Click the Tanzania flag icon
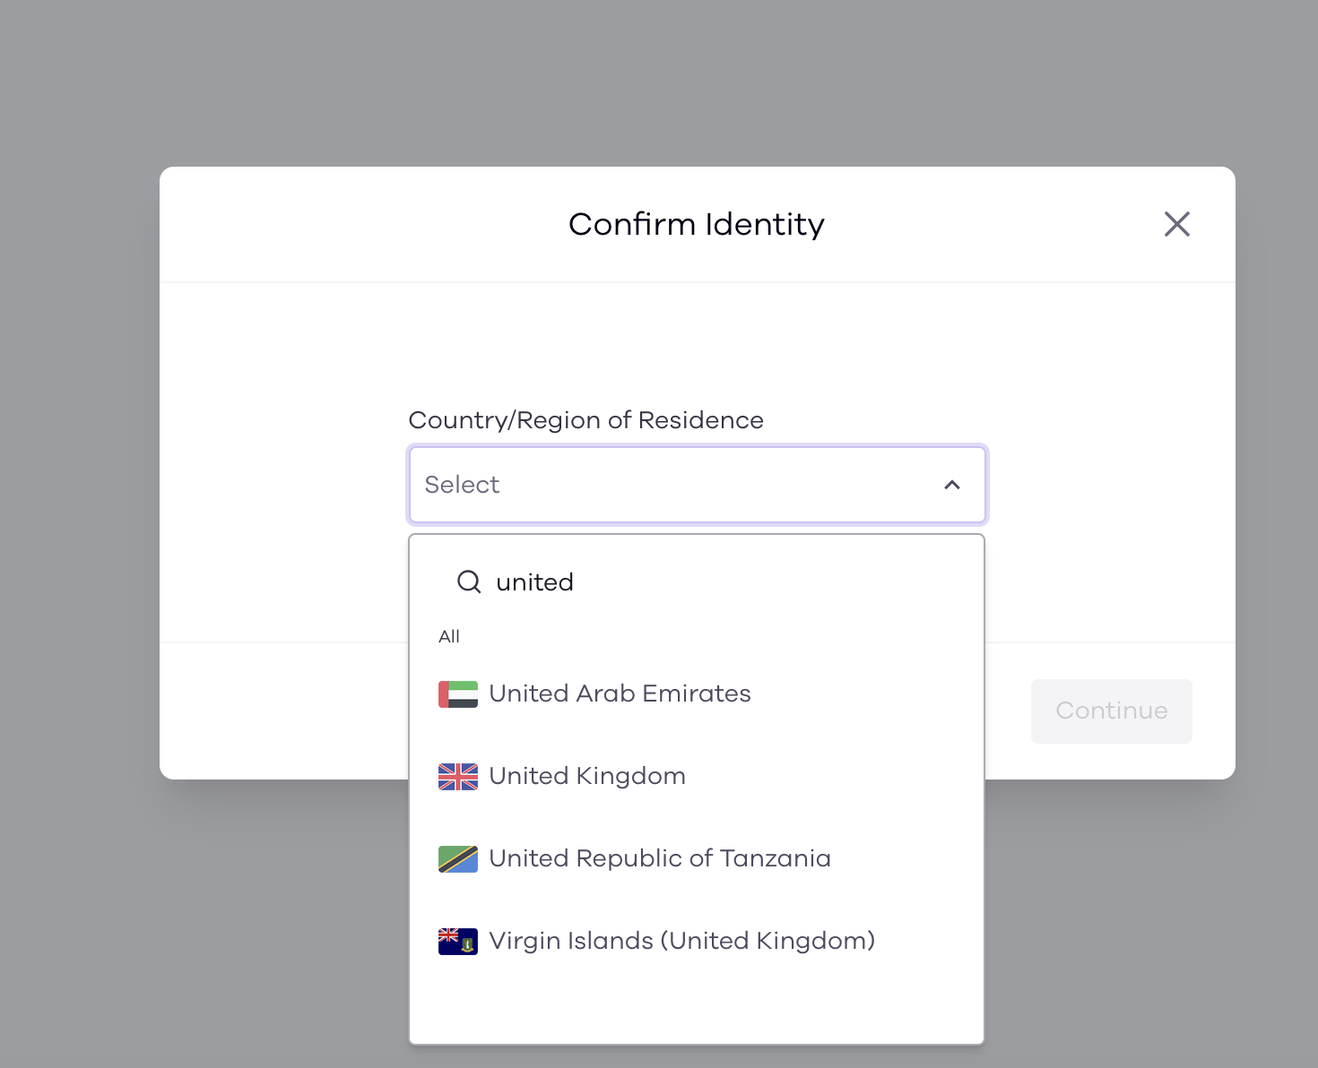Screen dimensions: 1318x1068 (458, 858)
